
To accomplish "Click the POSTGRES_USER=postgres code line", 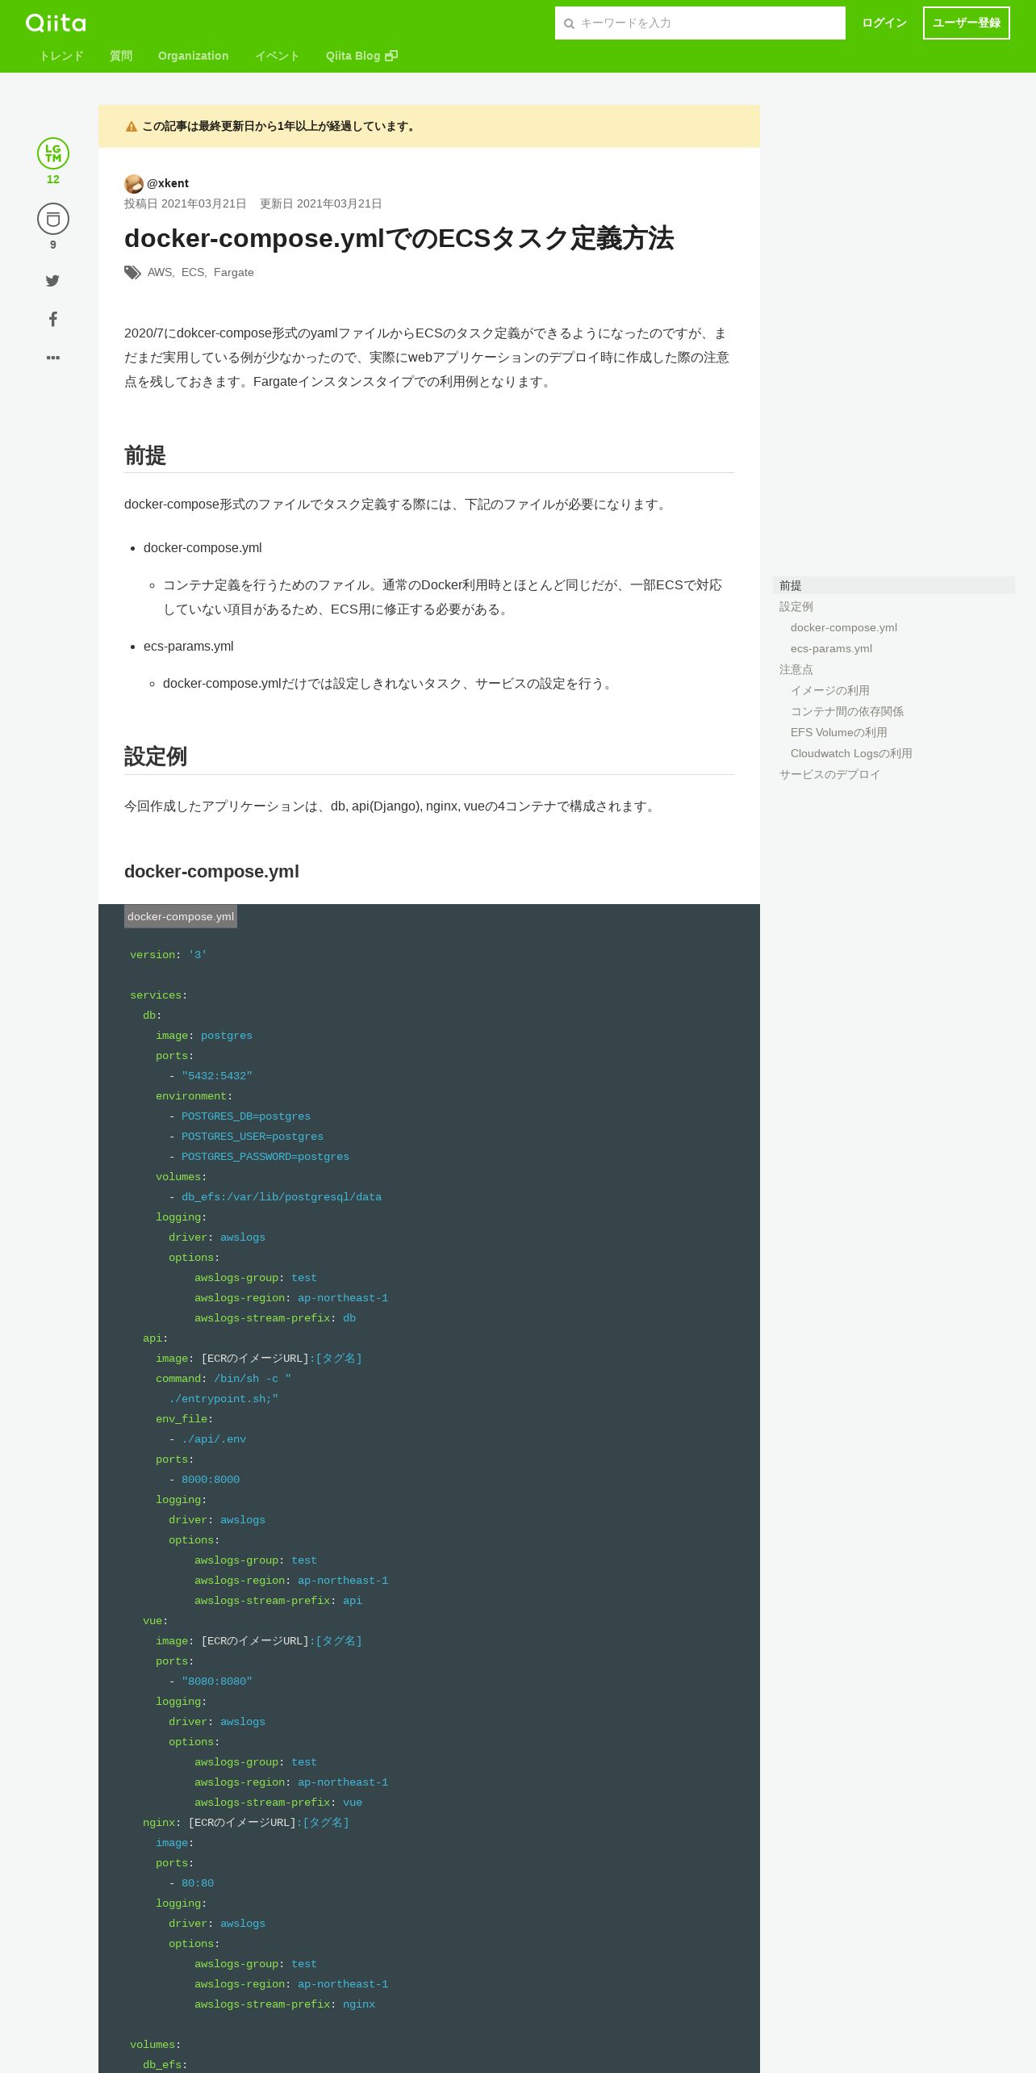I will coord(253,1137).
